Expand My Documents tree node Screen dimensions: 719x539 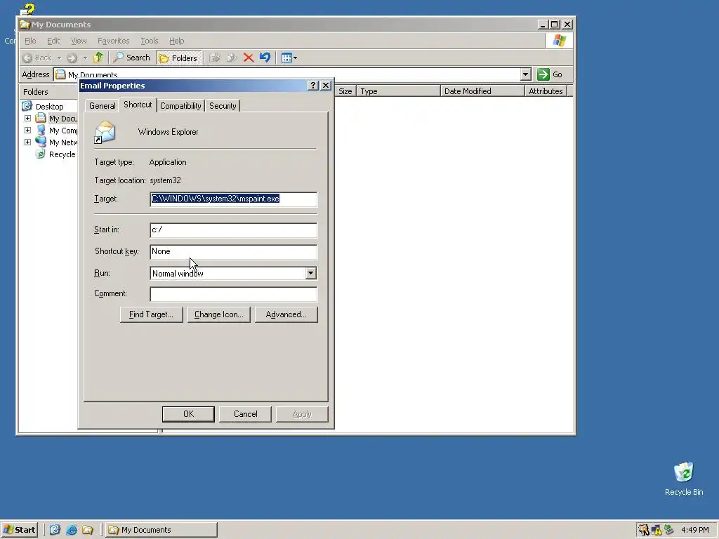[x=27, y=118]
